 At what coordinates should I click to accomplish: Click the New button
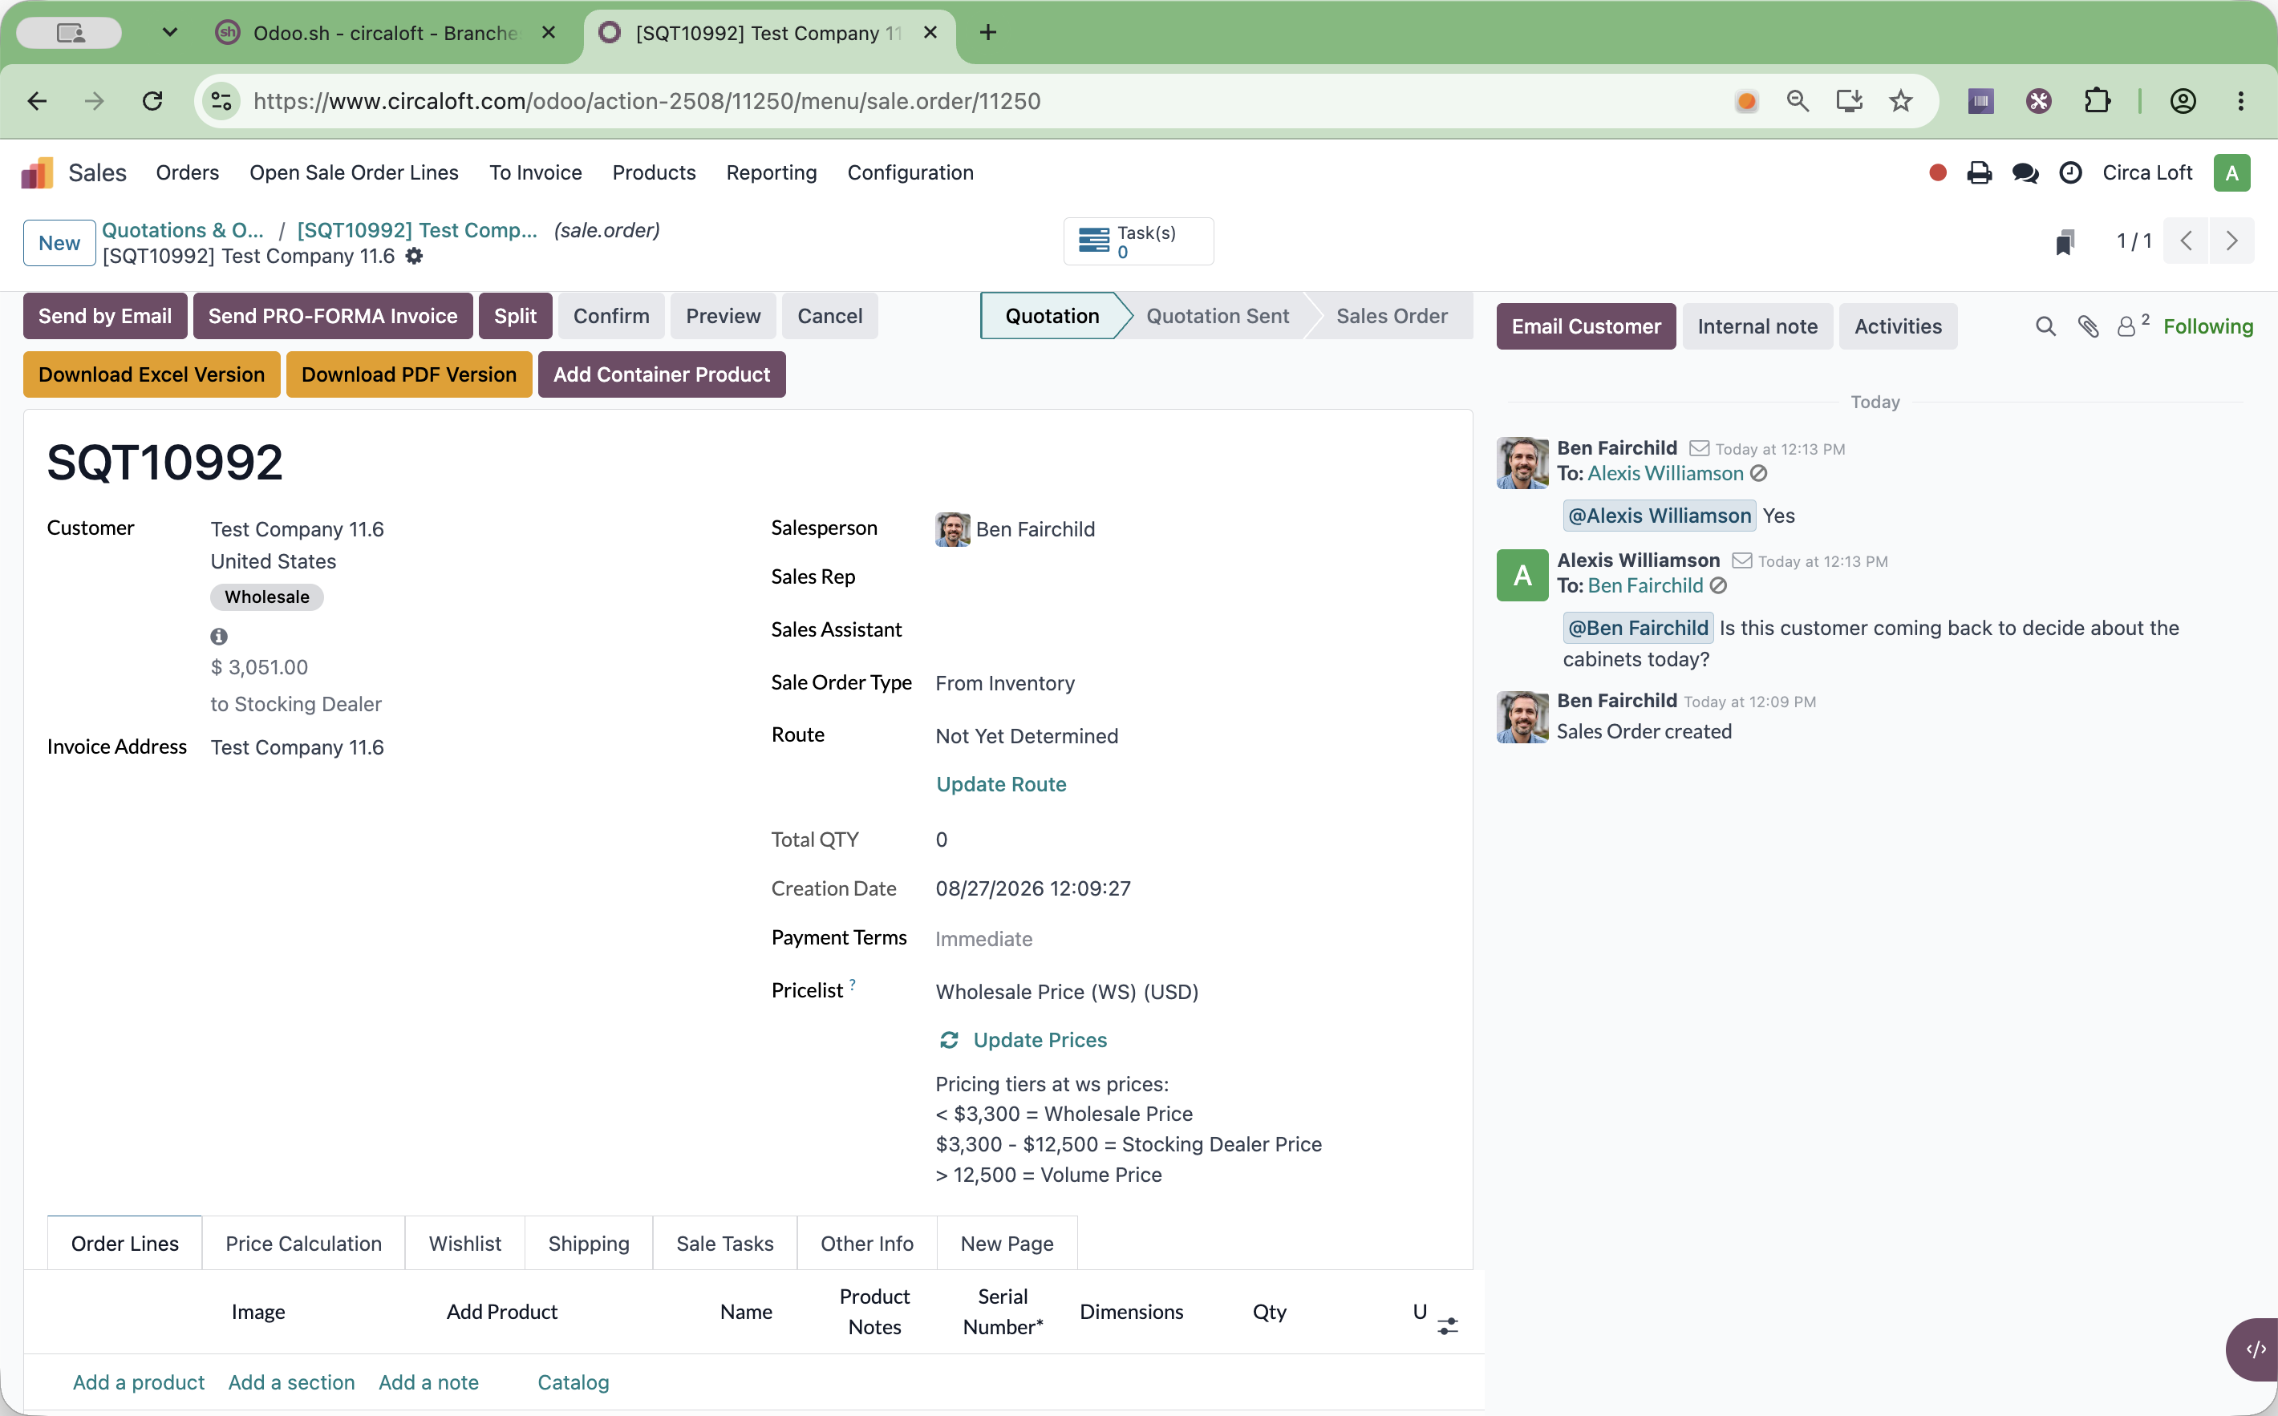pos(59,243)
